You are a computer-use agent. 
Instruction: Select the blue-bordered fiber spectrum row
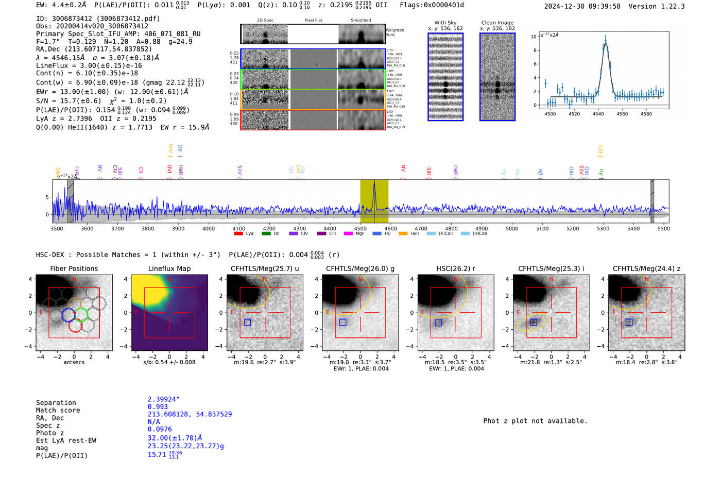[313, 59]
